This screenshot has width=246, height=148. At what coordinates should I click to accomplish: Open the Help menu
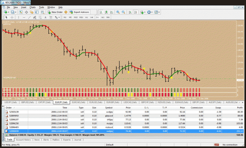[x=60, y=7]
